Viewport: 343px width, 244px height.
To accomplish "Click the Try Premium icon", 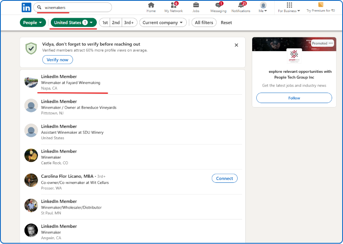I will pyautogui.click(x=321, y=4).
